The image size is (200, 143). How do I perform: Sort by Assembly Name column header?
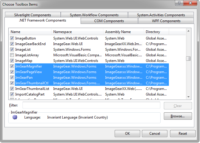[124, 32]
